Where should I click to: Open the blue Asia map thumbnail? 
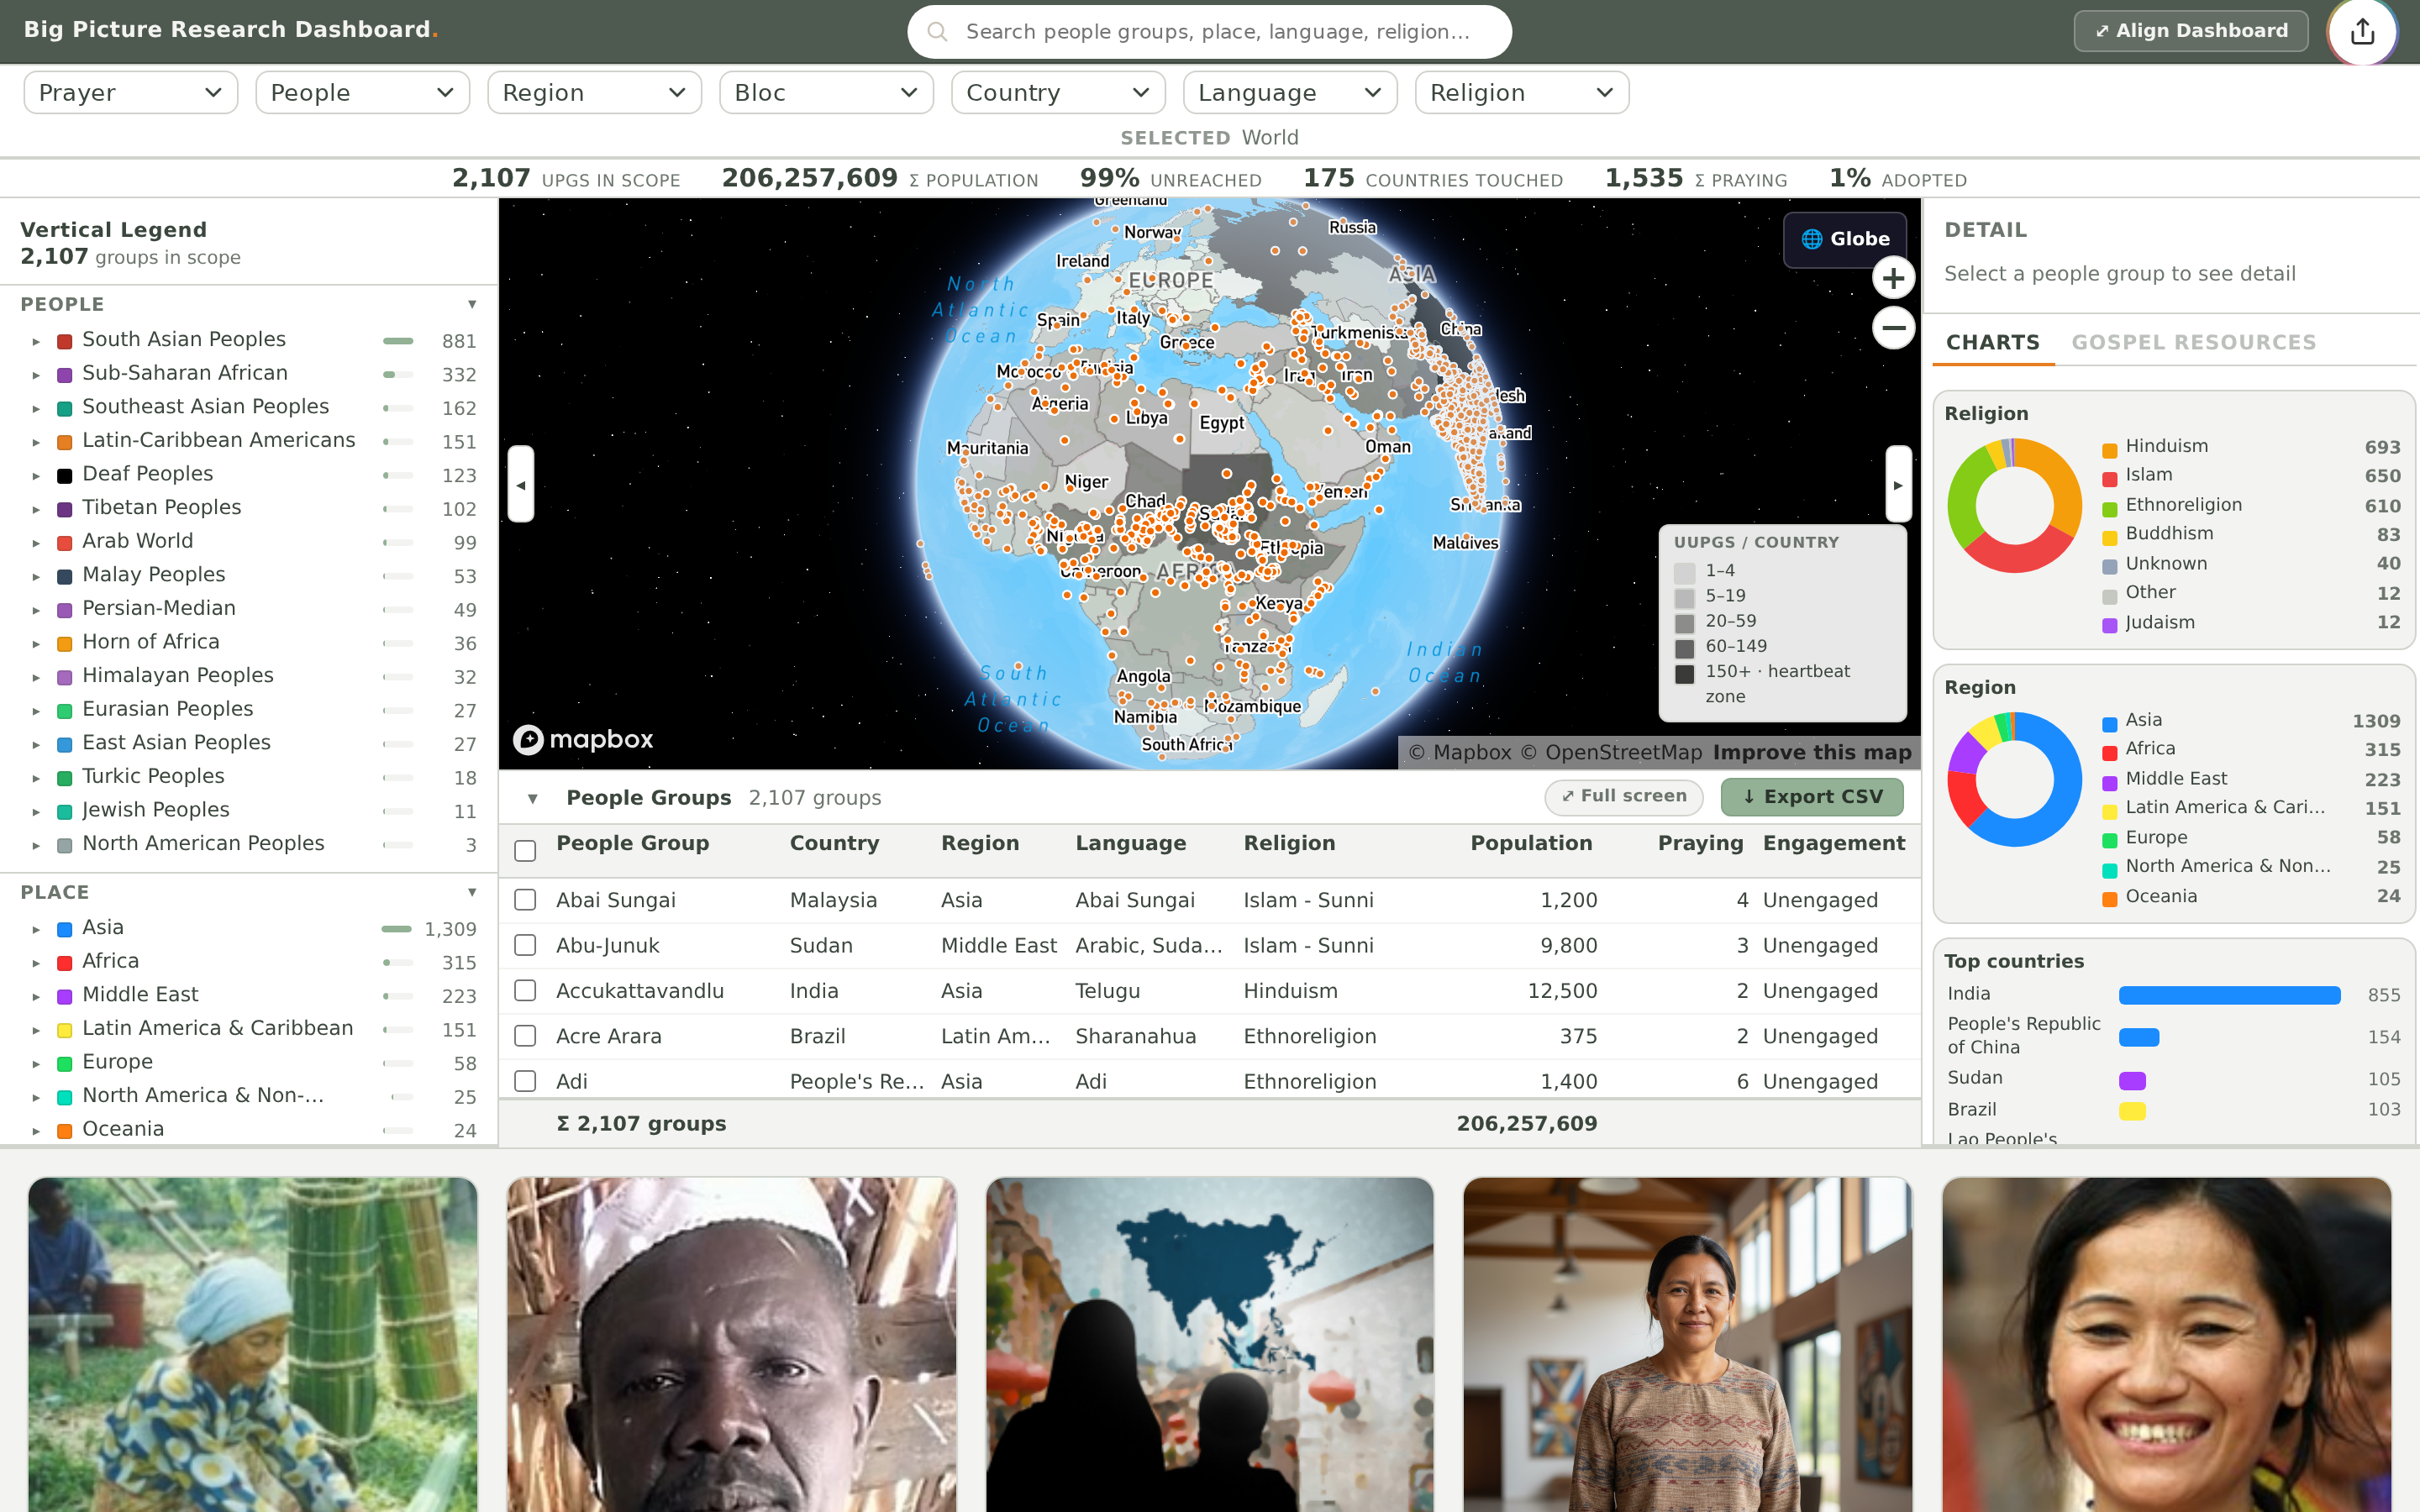(x=1209, y=1344)
